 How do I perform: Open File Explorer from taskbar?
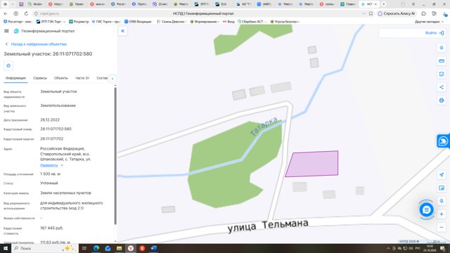click(119, 248)
